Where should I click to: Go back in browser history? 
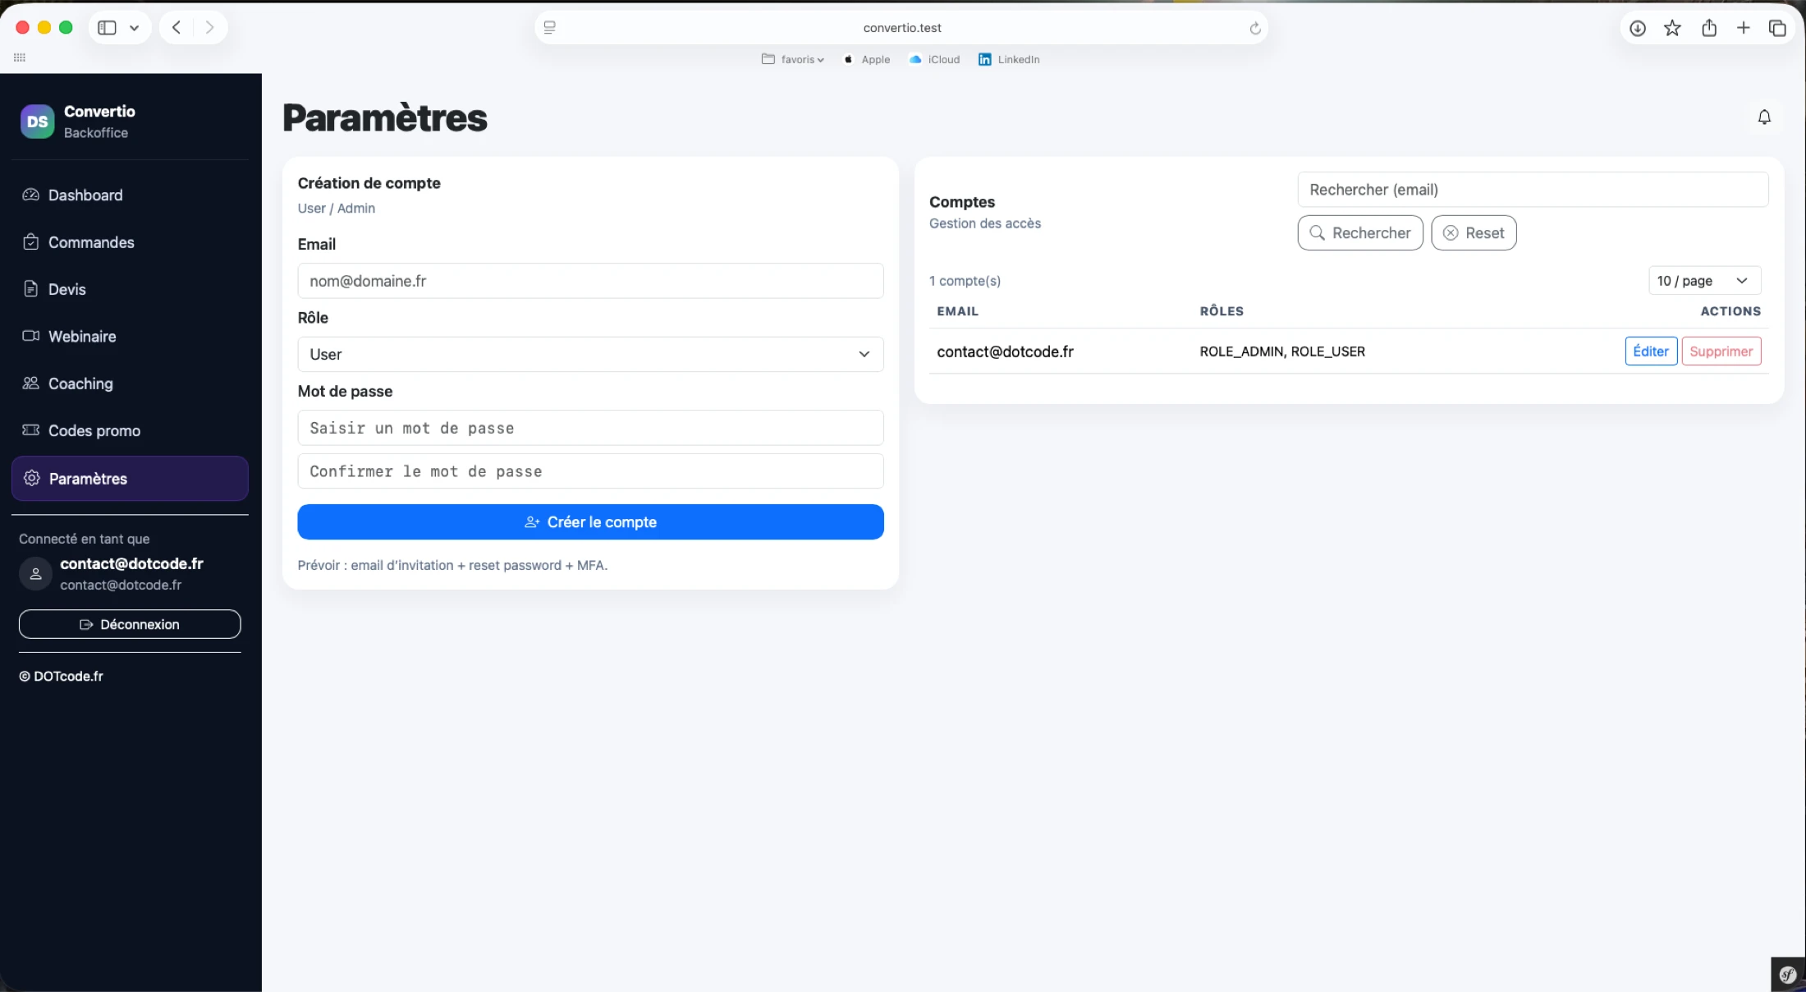176,28
